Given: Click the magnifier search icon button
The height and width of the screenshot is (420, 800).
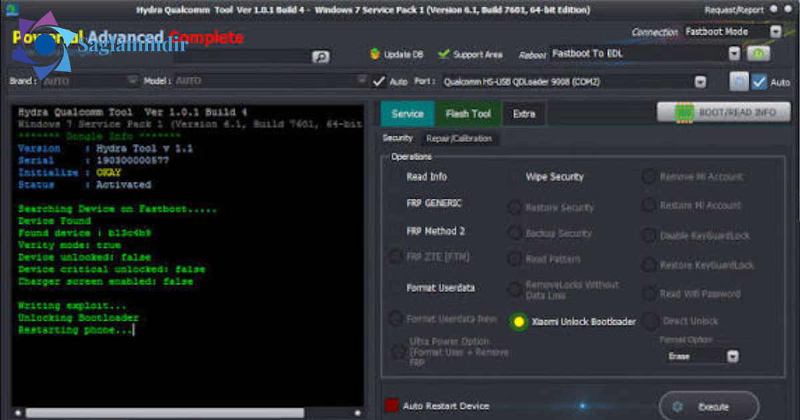Looking at the screenshot, I should (321, 57).
